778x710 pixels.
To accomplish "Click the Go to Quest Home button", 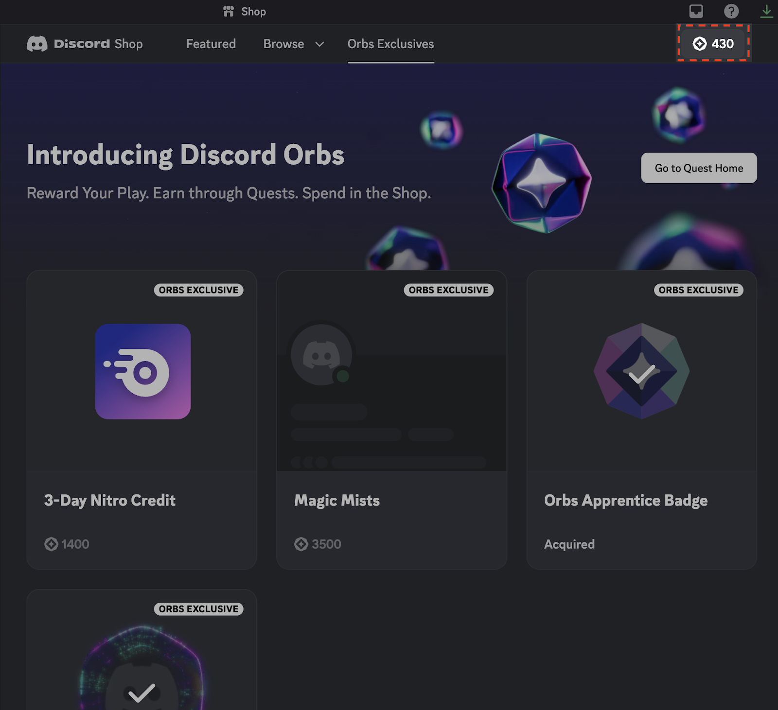I will 699,168.
